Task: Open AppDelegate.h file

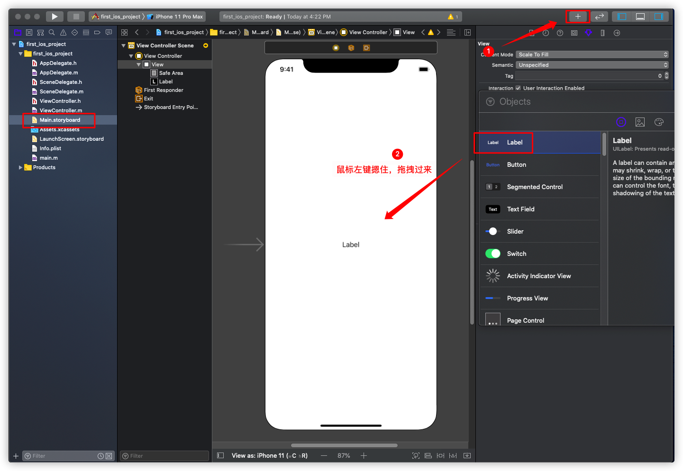Action: pos(58,63)
